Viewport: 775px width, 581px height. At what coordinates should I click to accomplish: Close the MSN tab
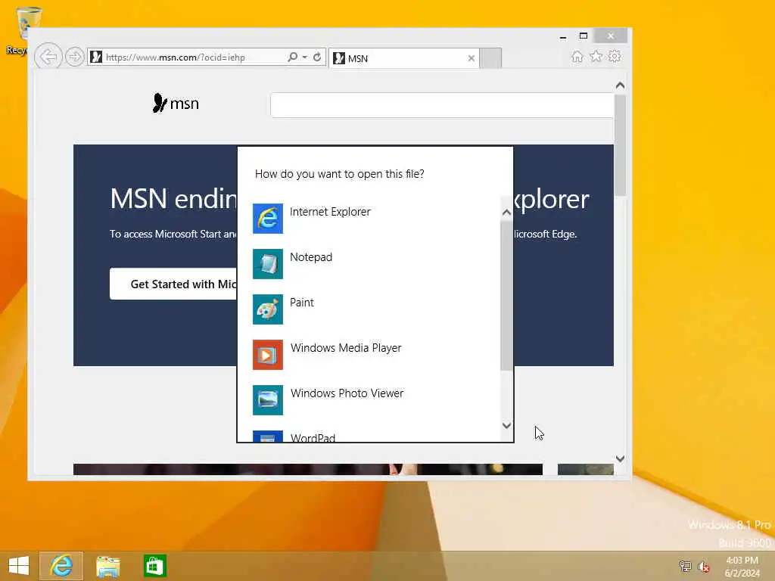click(x=472, y=58)
